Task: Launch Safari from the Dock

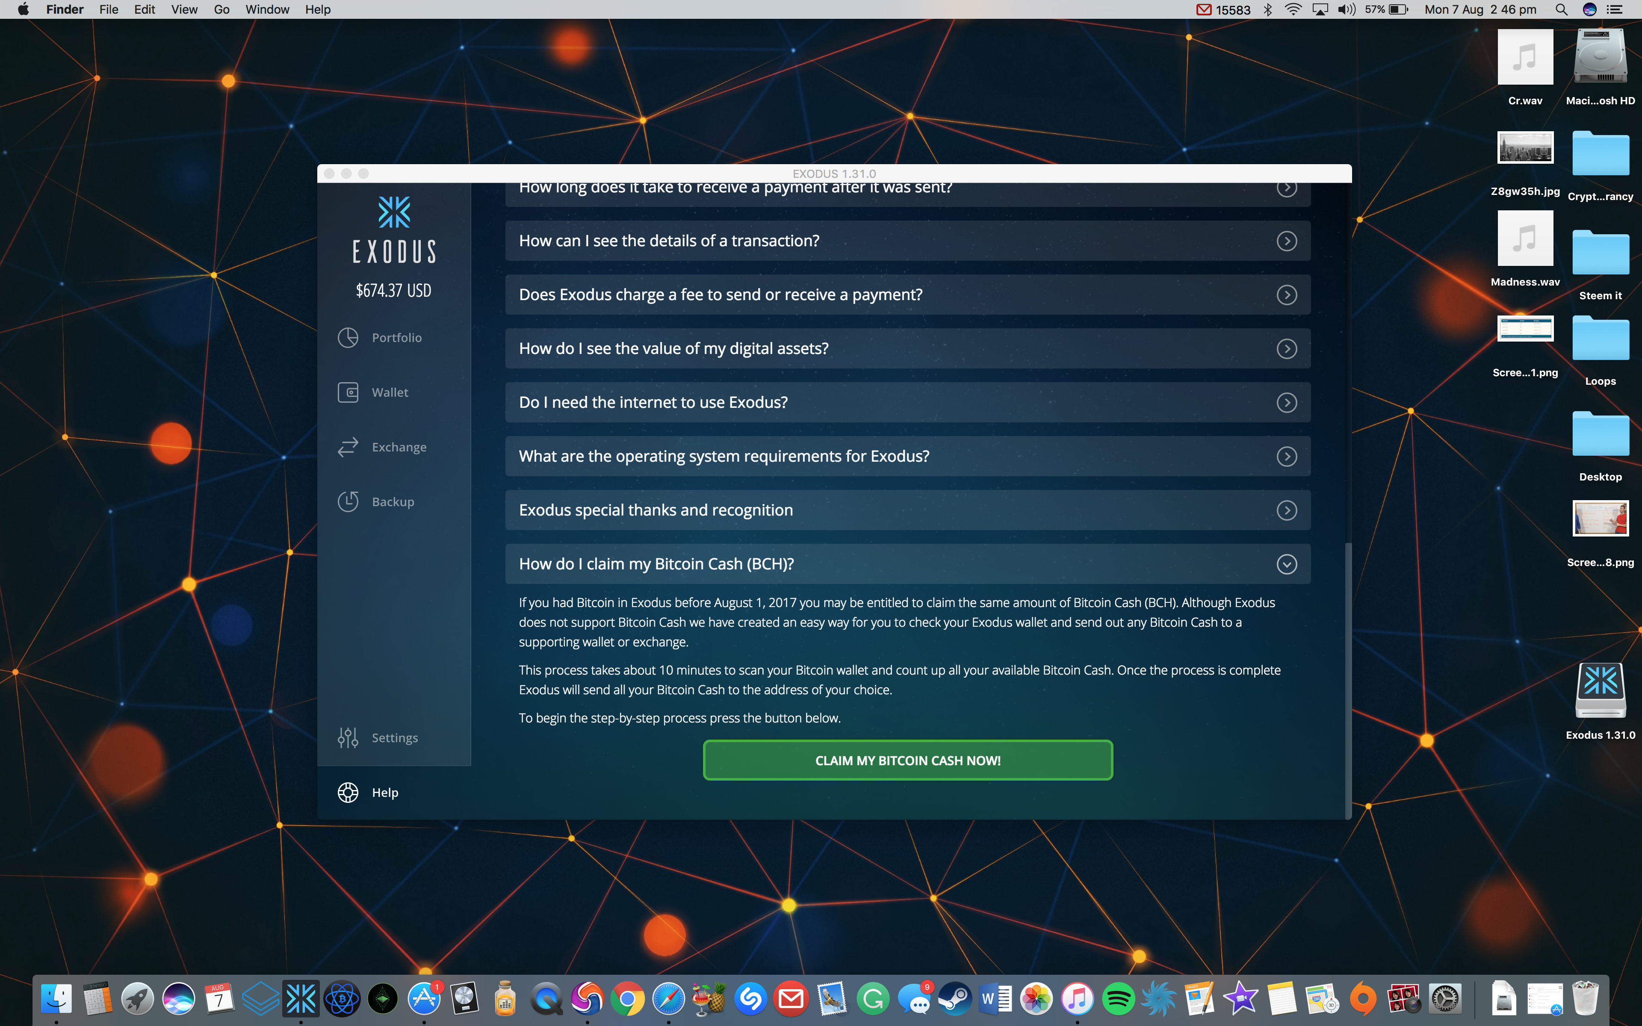Action: pos(669,998)
